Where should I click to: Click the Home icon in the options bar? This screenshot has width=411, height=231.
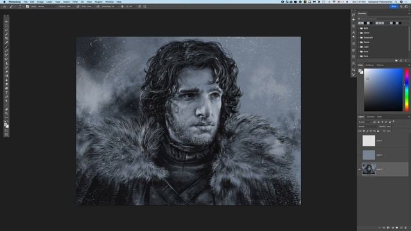[4, 6]
